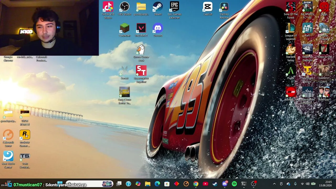The width and height of the screenshot is (336, 189).
Task: Open the House Flipper desktop icon
Action: [324, 32]
